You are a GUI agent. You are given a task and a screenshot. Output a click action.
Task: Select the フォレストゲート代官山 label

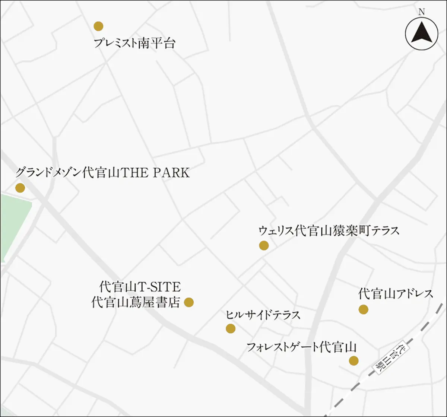(x=302, y=347)
